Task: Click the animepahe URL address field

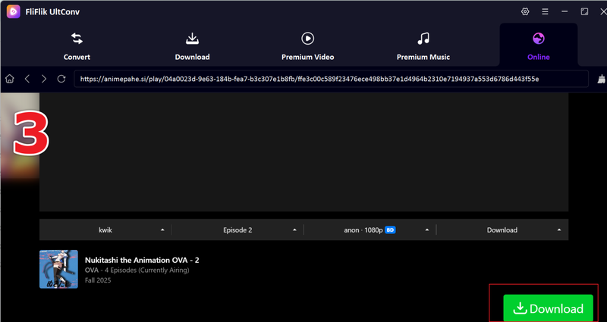Action: [x=332, y=79]
